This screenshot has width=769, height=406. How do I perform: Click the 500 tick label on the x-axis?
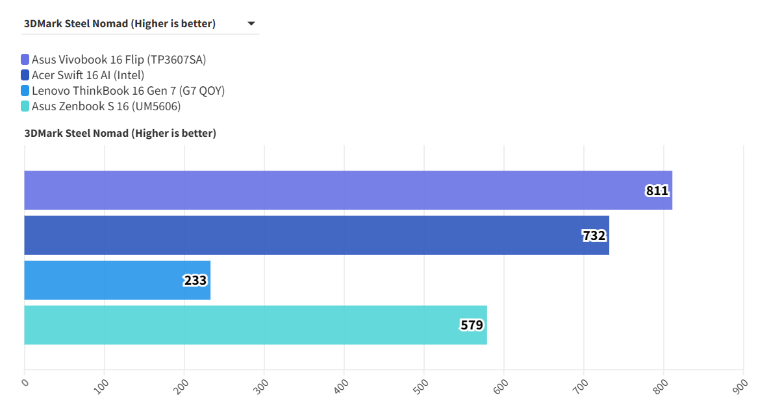[423, 384]
